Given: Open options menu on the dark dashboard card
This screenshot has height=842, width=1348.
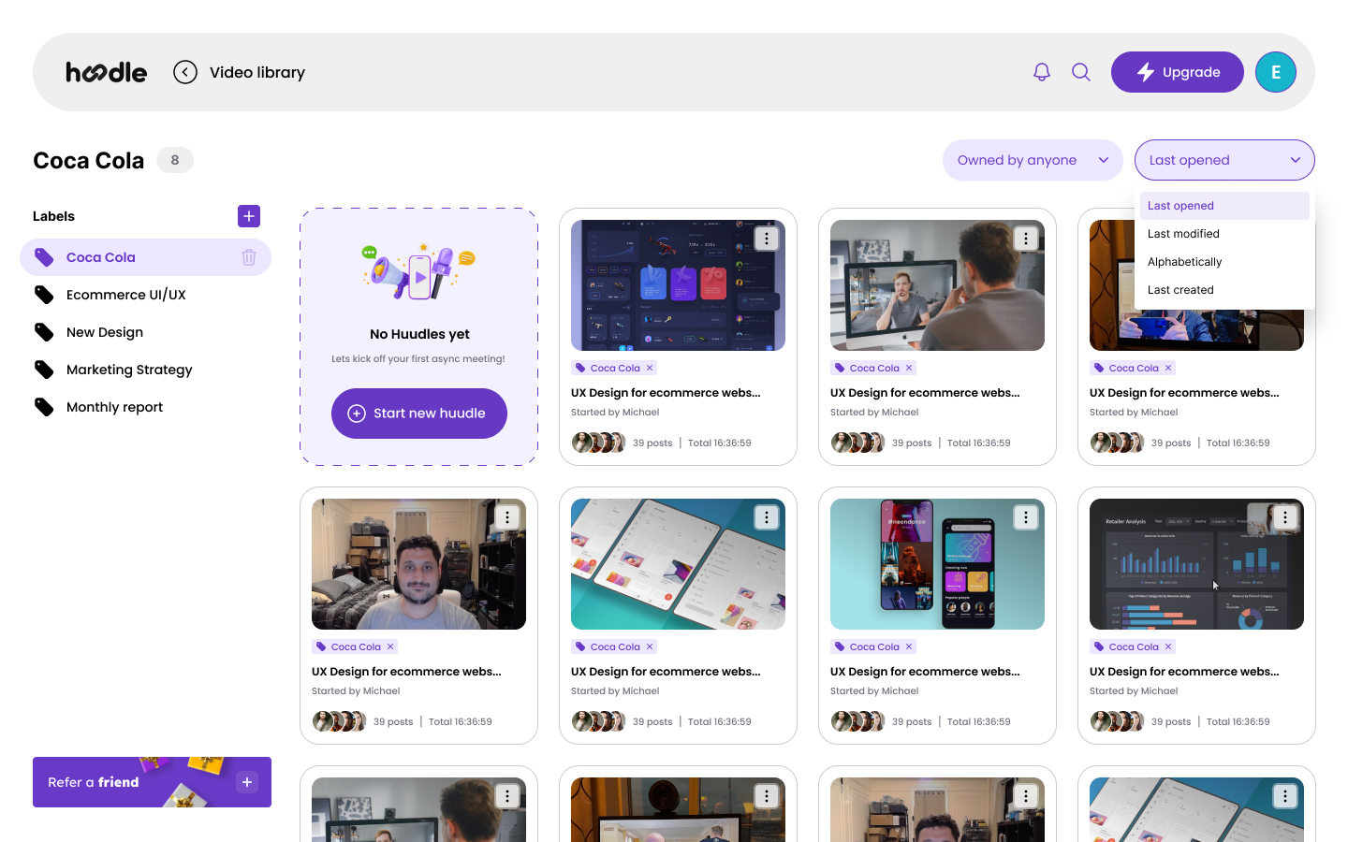Looking at the screenshot, I should (767, 239).
